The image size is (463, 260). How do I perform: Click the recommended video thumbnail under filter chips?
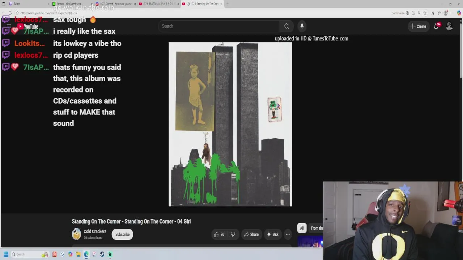(310, 242)
